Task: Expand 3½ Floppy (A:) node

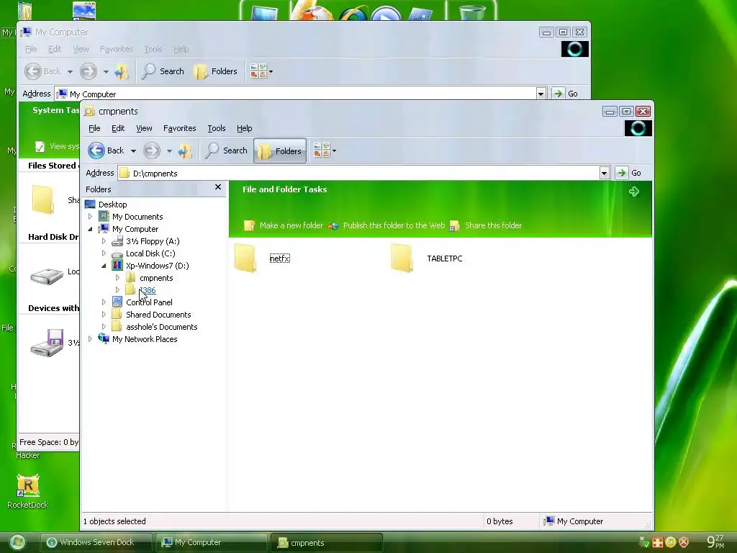Action: pyautogui.click(x=104, y=241)
